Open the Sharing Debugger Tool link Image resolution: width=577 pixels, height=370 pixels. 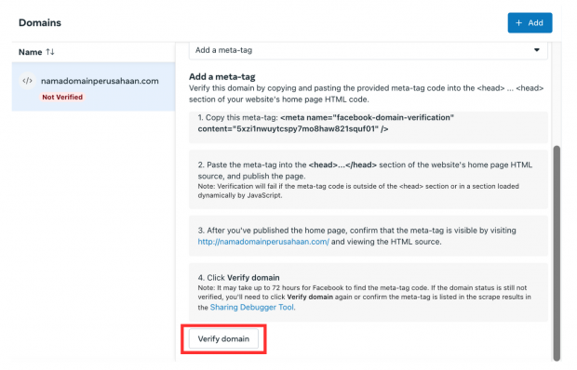[251, 307]
